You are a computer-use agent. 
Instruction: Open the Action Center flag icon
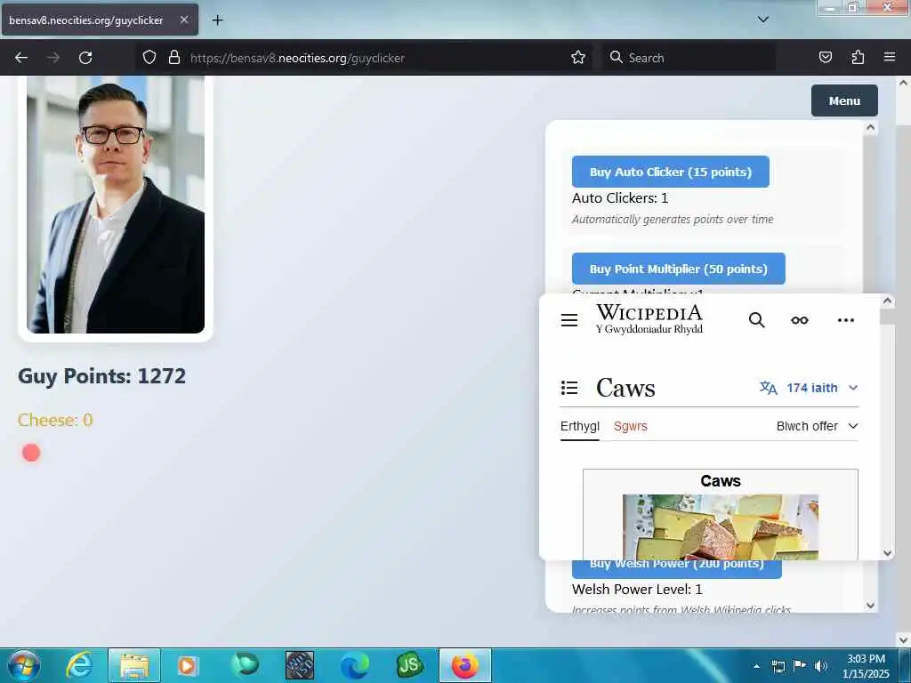tap(800, 665)
